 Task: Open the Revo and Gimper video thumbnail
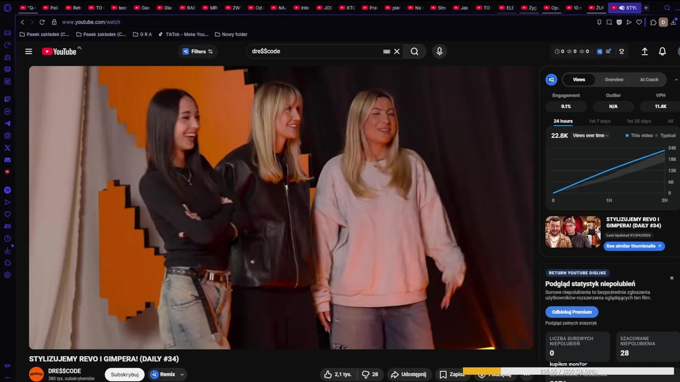click(573, 232)
